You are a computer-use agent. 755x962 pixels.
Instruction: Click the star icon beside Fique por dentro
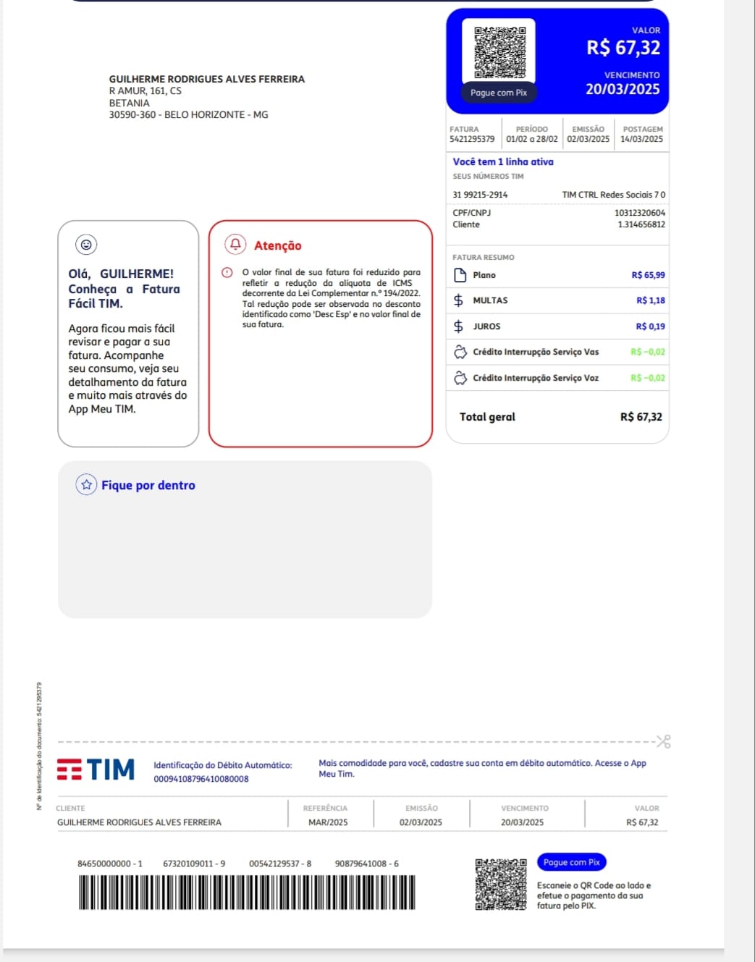pos(86,485)
